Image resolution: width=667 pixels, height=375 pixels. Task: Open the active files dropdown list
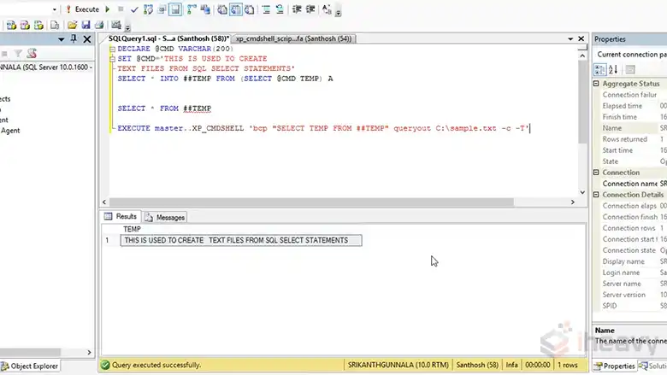pos(570,38)
